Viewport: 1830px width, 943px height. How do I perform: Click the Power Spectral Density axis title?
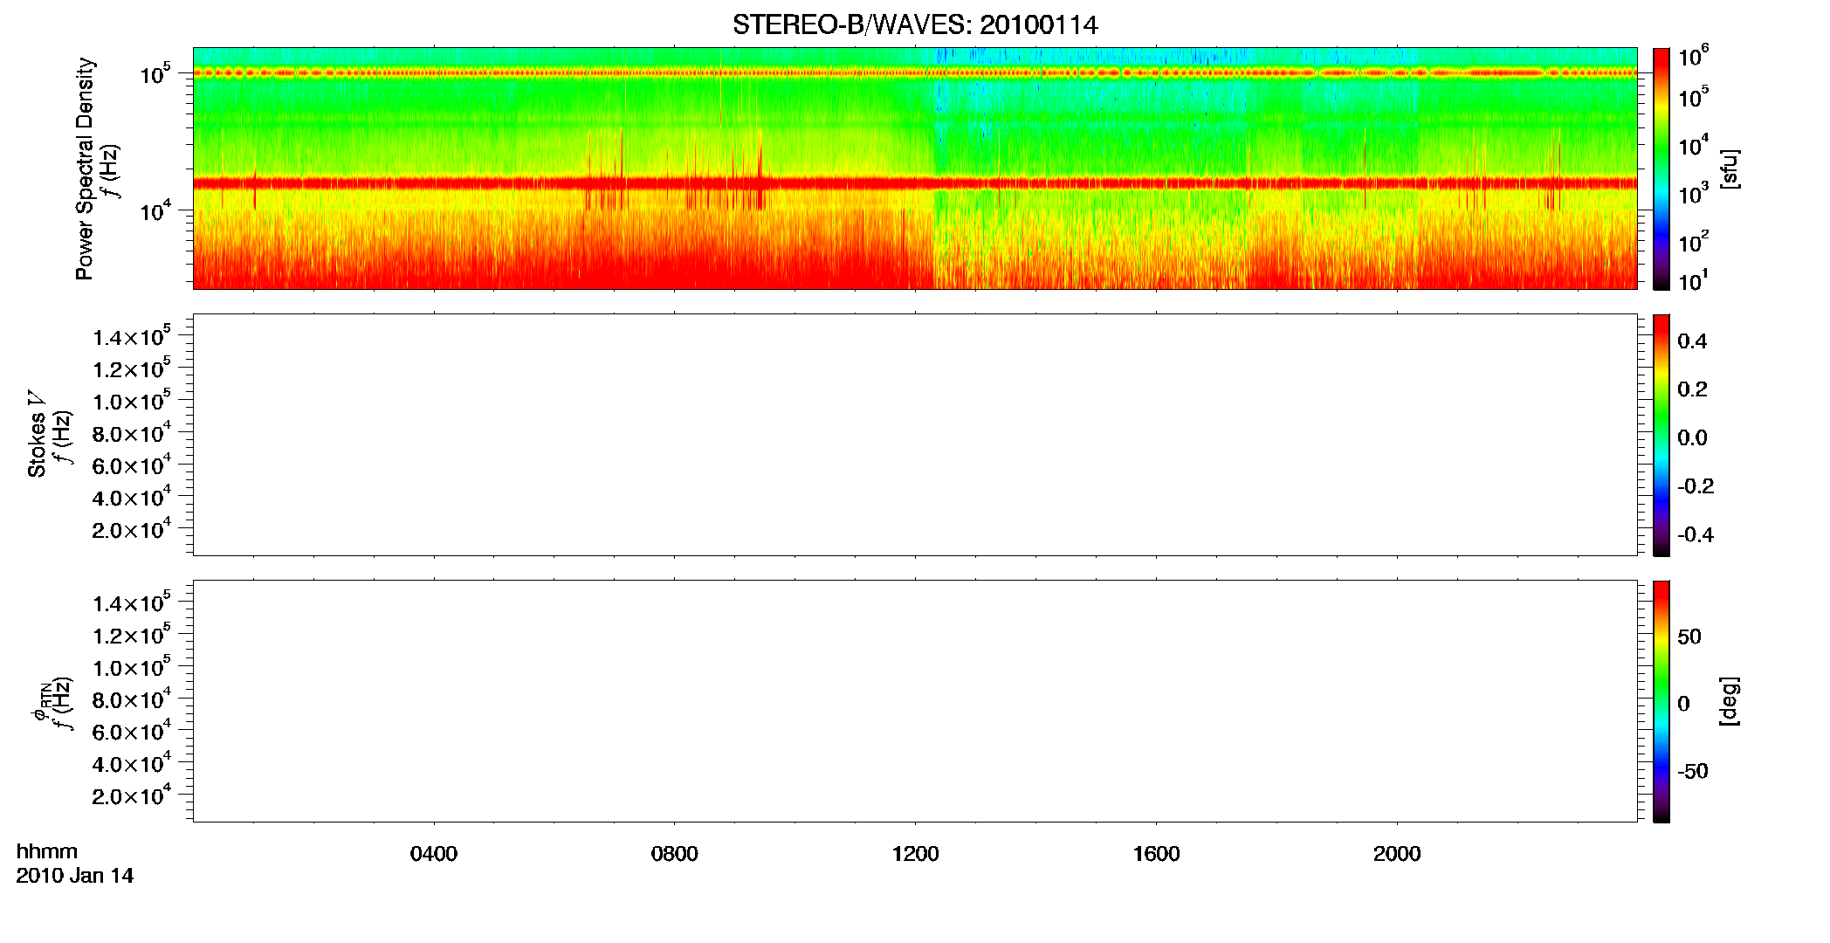point(84,169)
